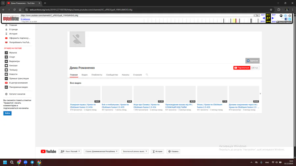Open the Язык: Русский language dropdown
The height and width of the screenshot is (166, 296).
pyautogui.click(x=70, y=151)
